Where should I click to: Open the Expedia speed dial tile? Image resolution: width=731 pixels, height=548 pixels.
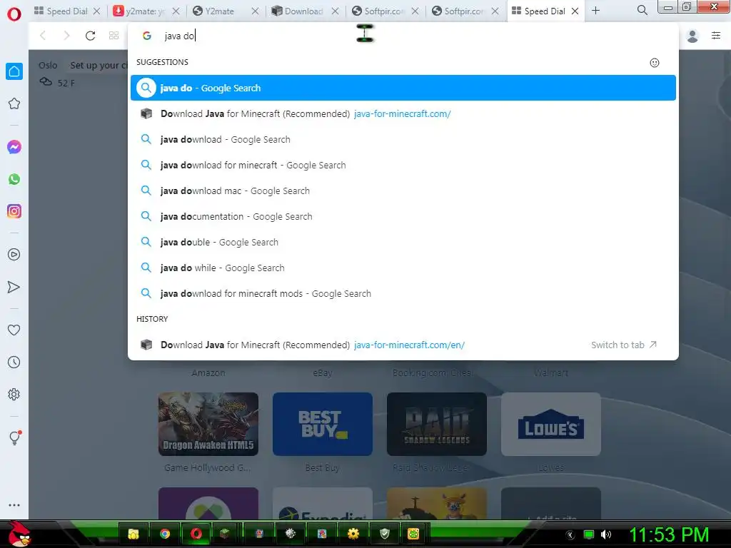click(323, 503)
